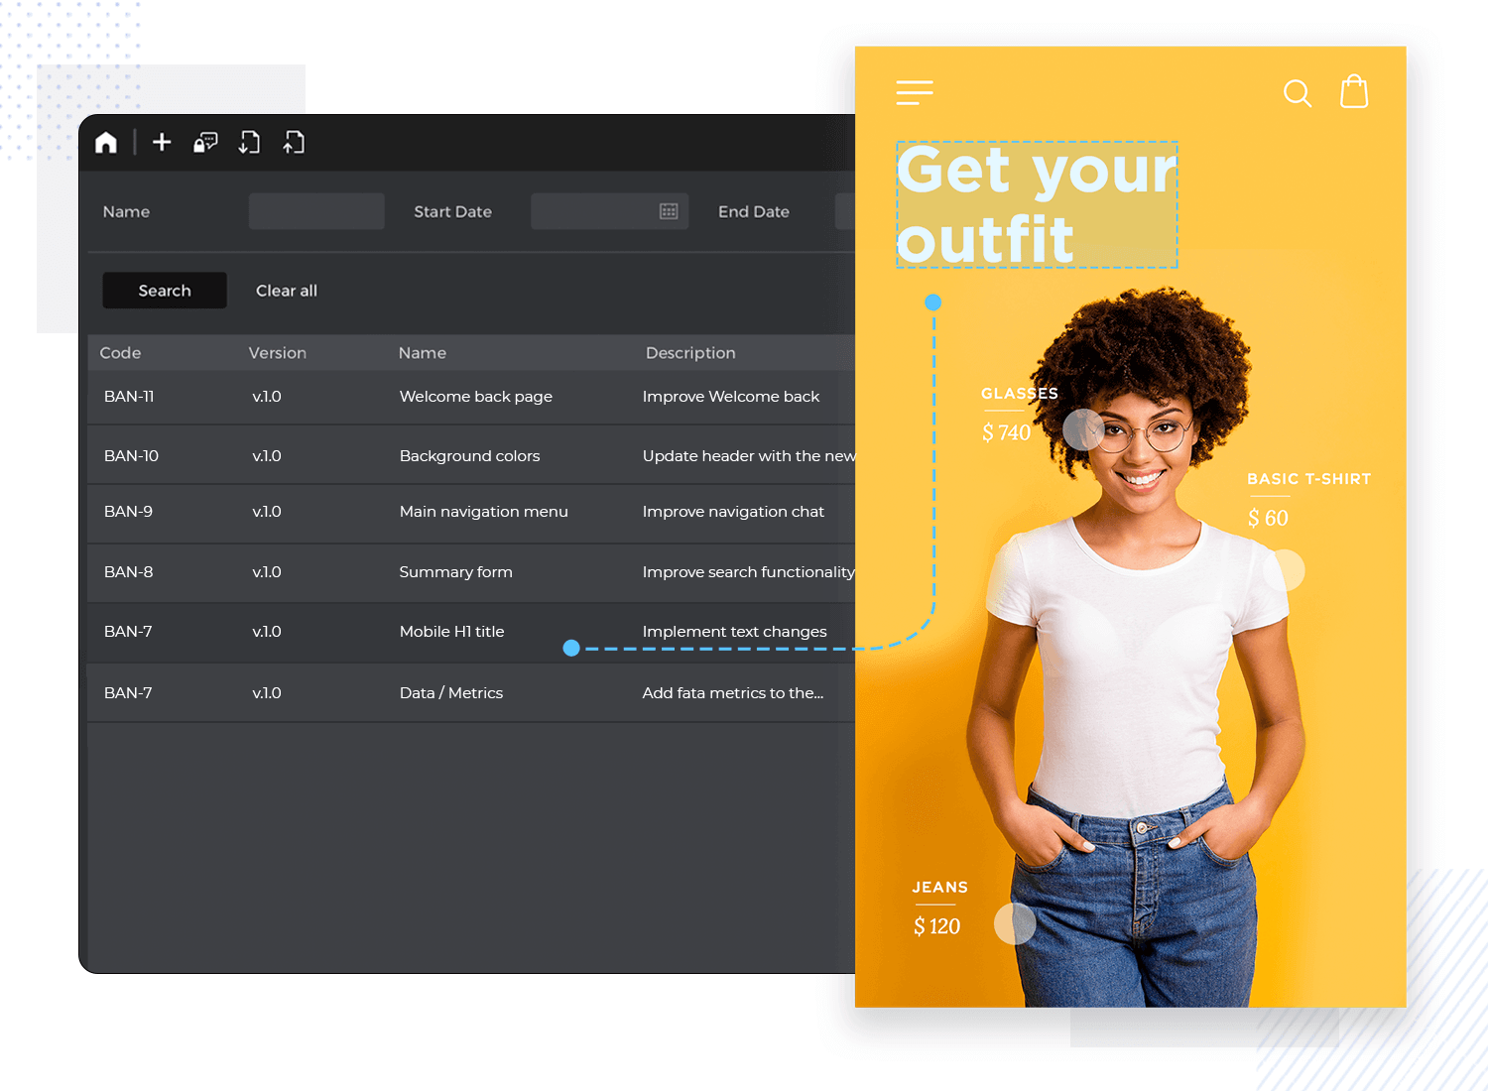Open the Main navigation menu requirement
This screenshot has height=1091, width=1488.
coord(484,512)
